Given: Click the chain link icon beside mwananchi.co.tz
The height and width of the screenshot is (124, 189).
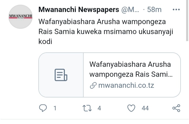Looking at the screenshot, I should tap(93, 85).
